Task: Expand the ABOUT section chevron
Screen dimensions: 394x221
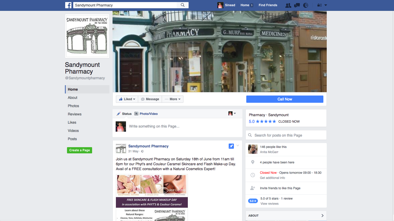Action: coord(322,216)
